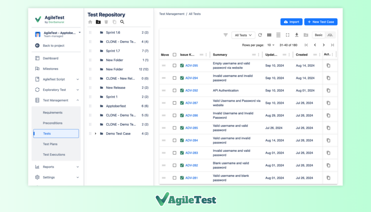This screenshot has height=212, width=371.
Task: Check the checkbox for ADV-294 row
Action: coord(174,78)
